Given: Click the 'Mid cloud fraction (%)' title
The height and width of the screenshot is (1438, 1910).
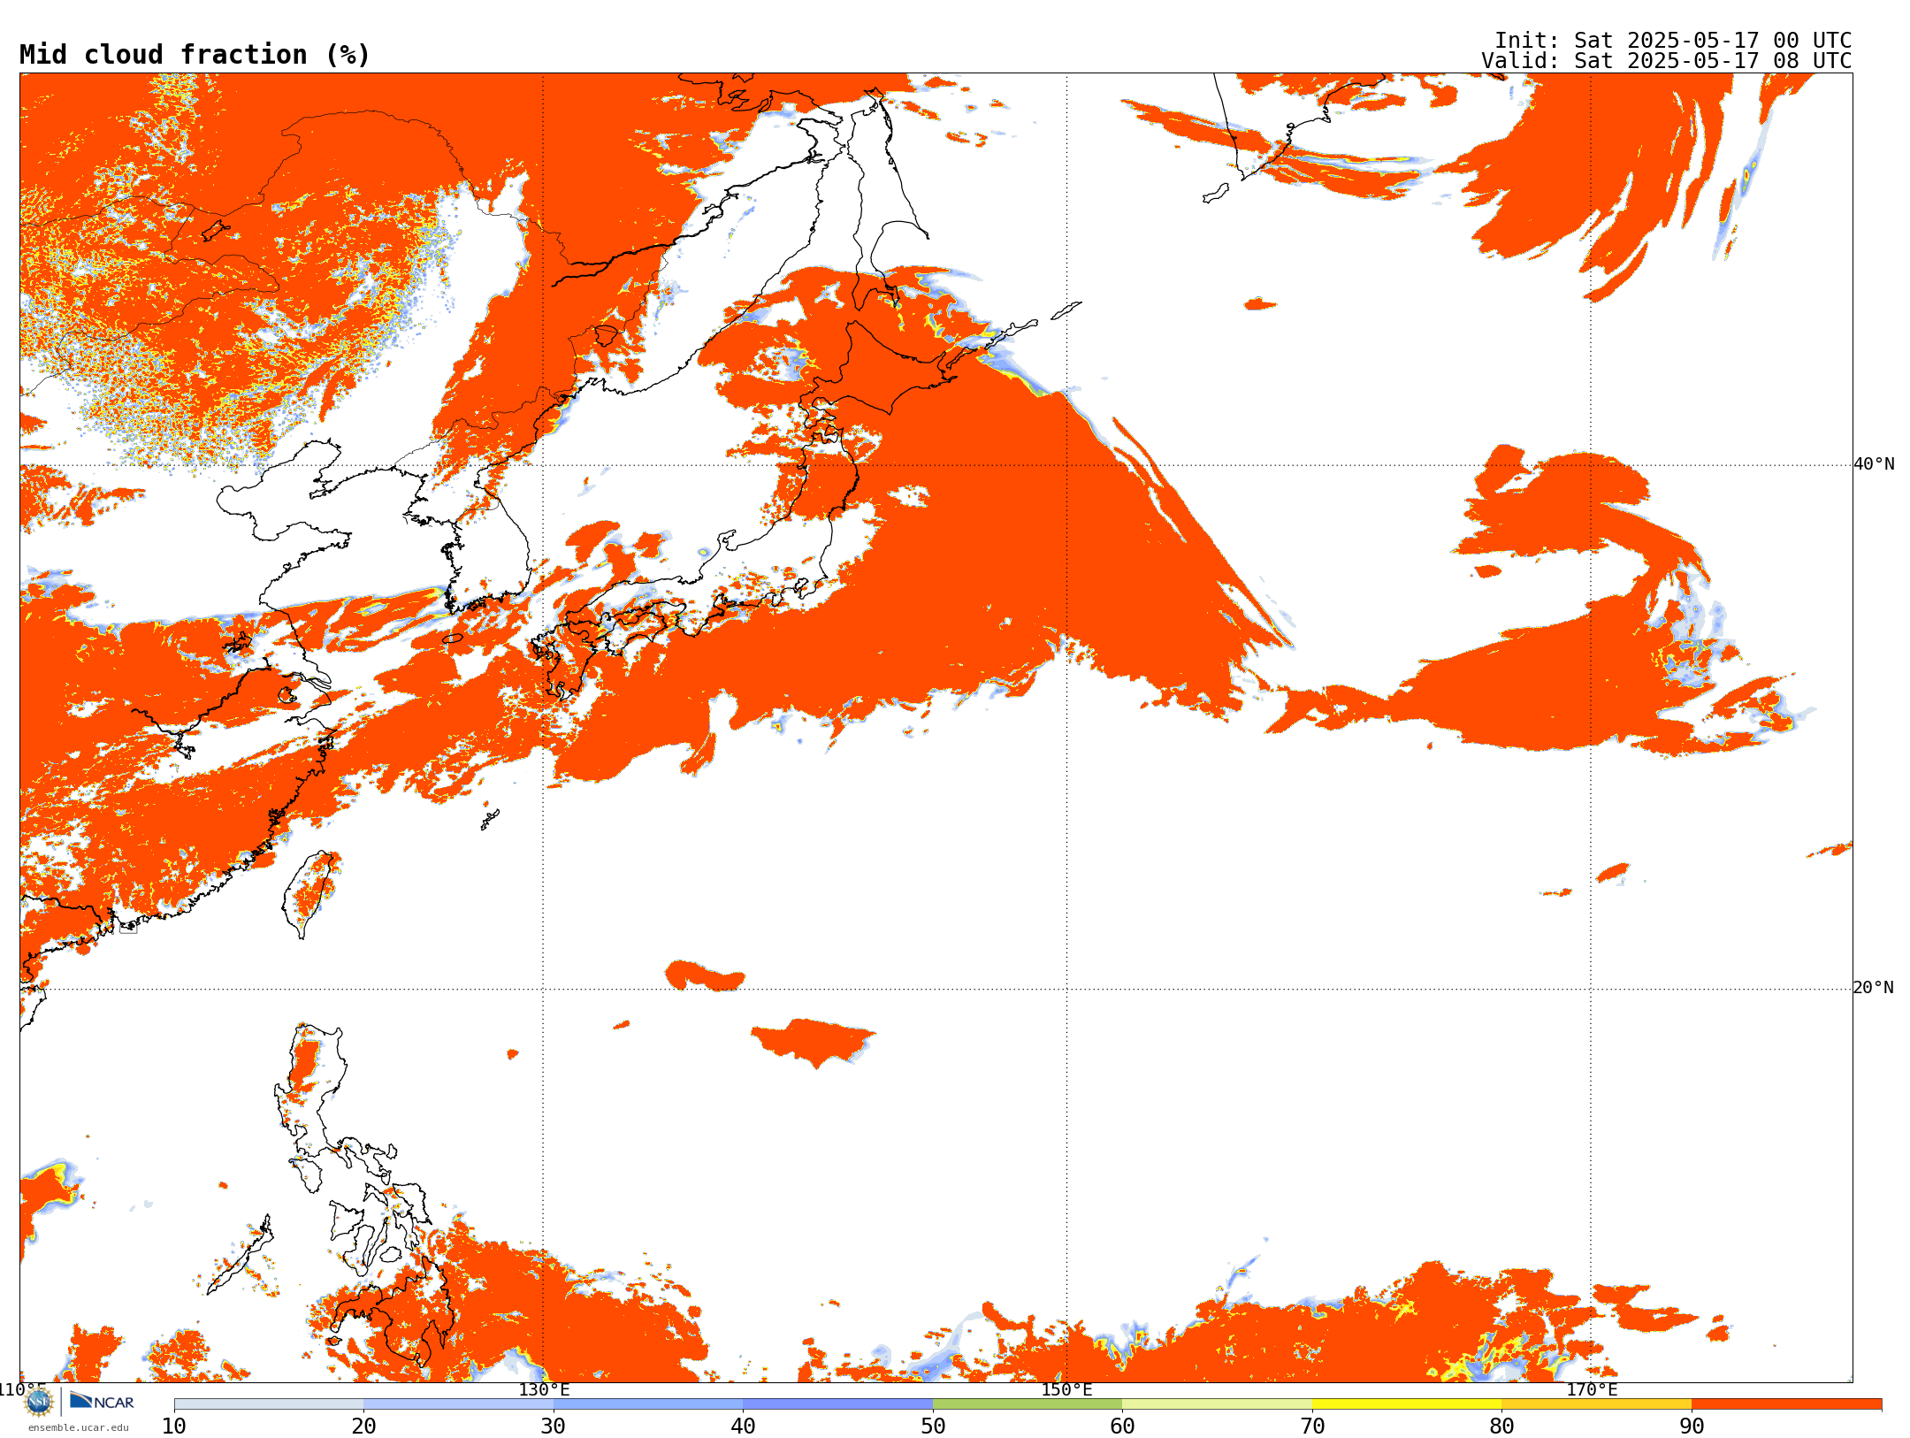Looking at the screenshot, I should 195,55.
